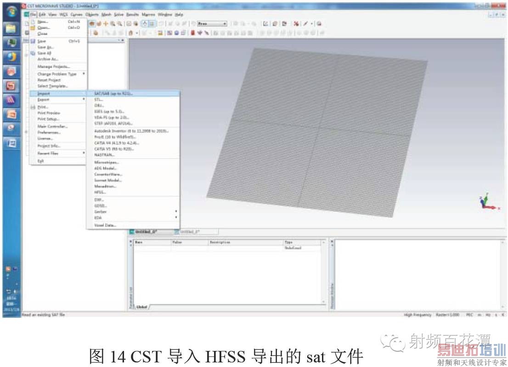Select the SAT/SAB import option
The width and height of the screenshot is (508, 367).
133,94
